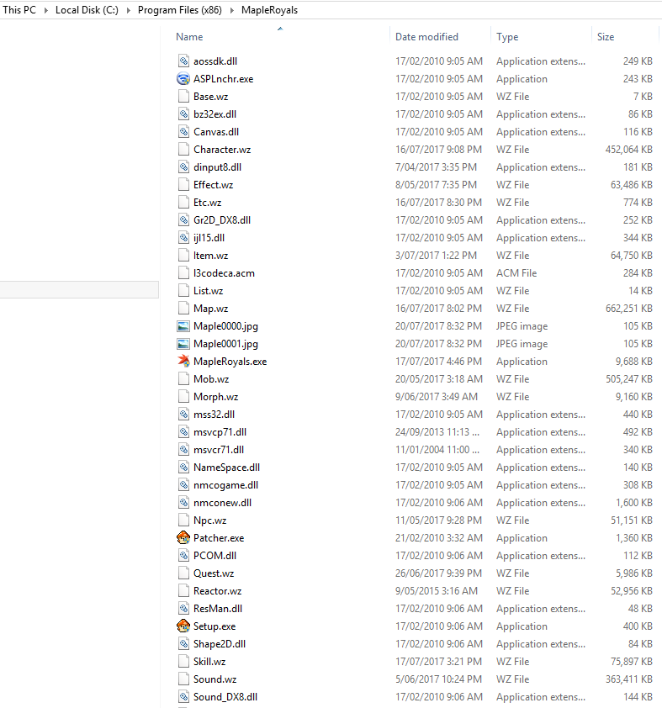Click the Quest.wz file name
This screenshot has height=708, width=662.
214,573
